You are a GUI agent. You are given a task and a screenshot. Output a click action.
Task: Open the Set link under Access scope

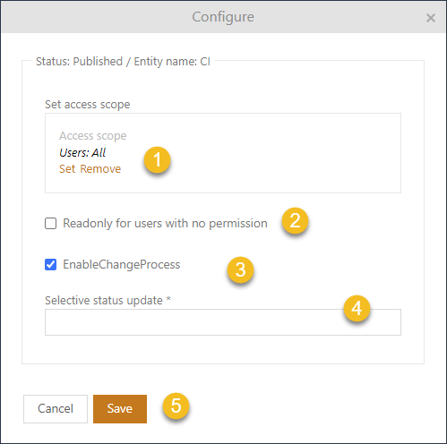pyautogui.click(x=67, y=169)
